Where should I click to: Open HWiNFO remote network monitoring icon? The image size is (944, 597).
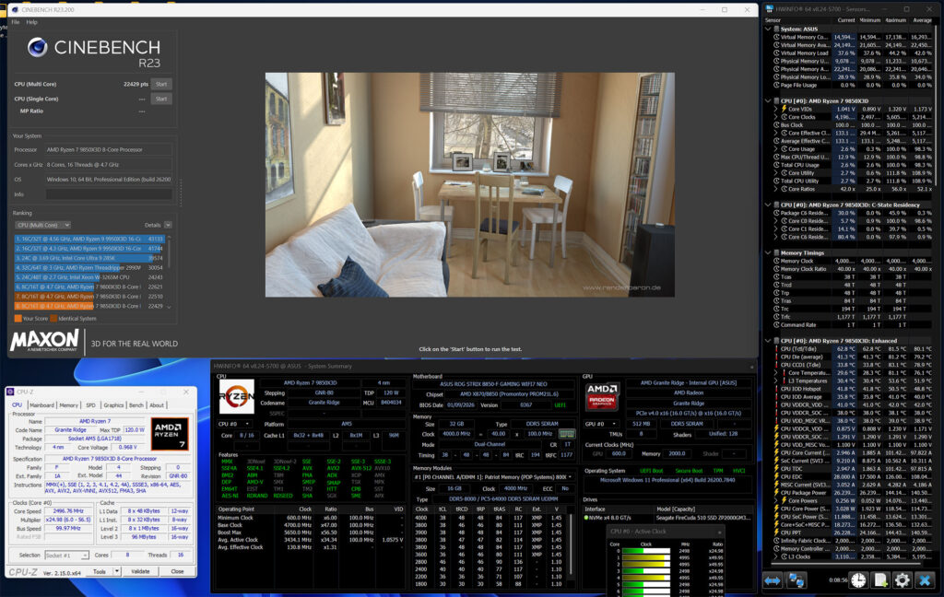[x=797, y=579]
